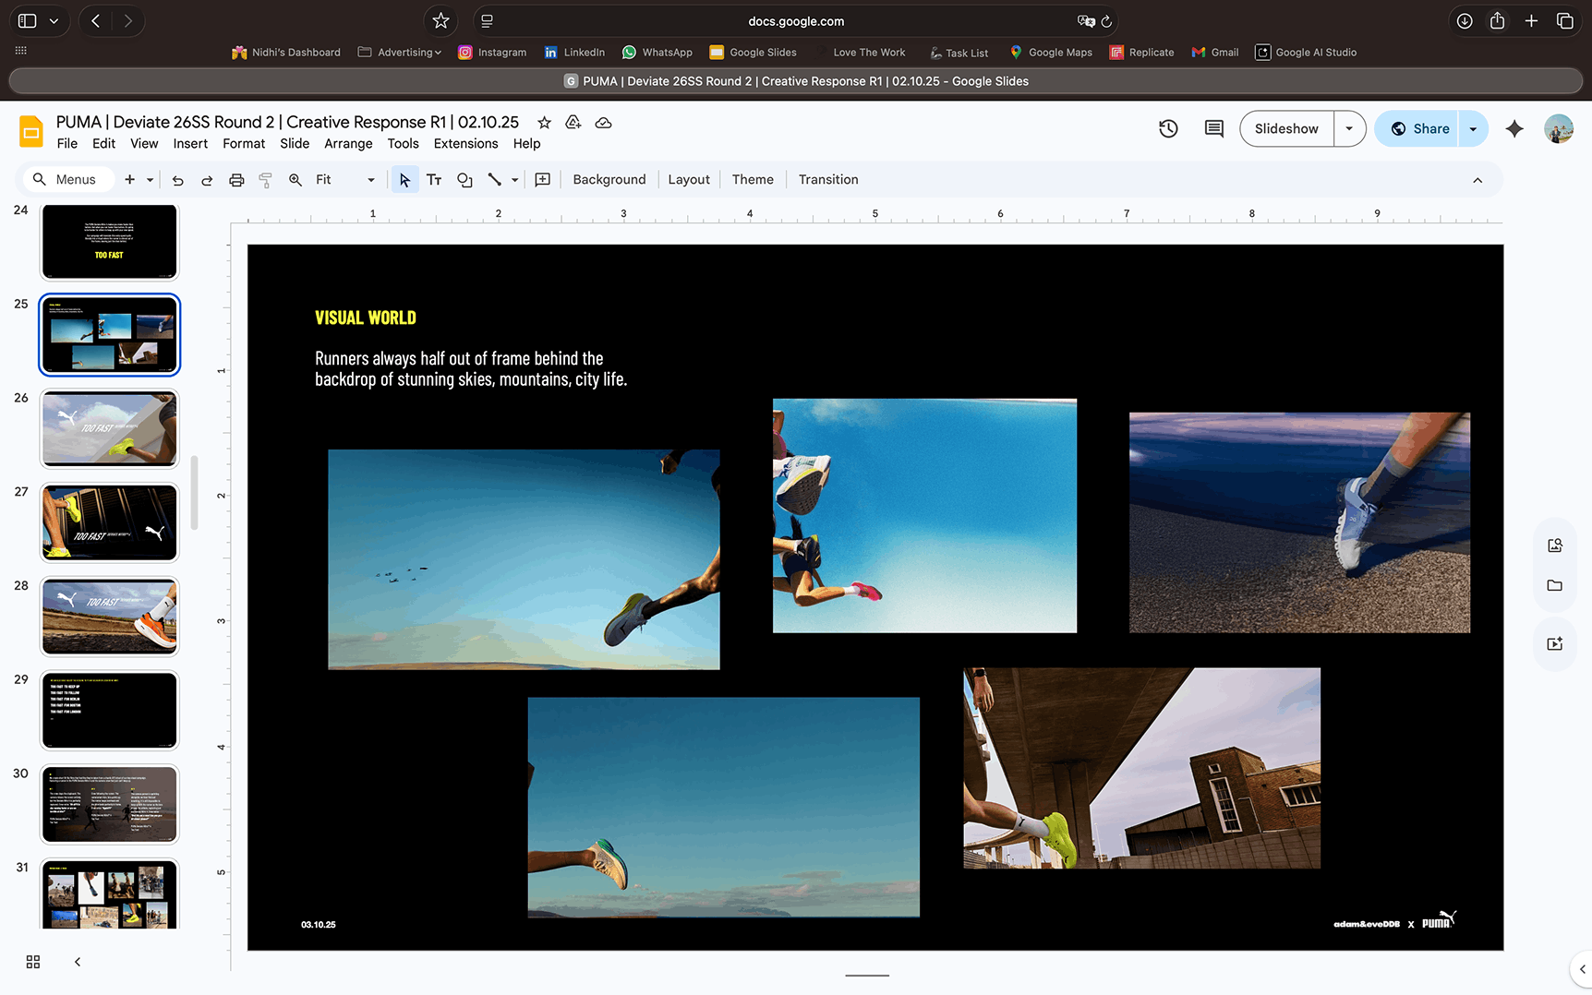This screenshot has height=995, width=1592.
Task: Star this presentation
Action: tap(544, 123)
